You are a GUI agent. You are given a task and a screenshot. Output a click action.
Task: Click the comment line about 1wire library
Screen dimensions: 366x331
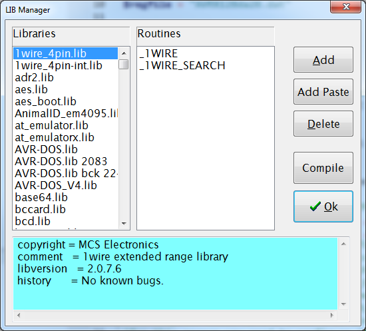click(123, 256)
